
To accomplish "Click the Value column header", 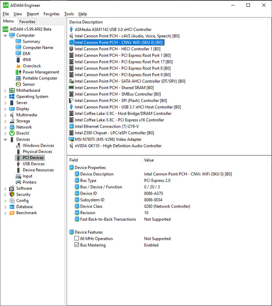I will pyautogui.click(x=149, y=160).
